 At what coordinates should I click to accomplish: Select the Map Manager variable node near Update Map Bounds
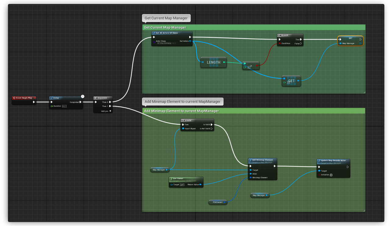click(260, 195)
